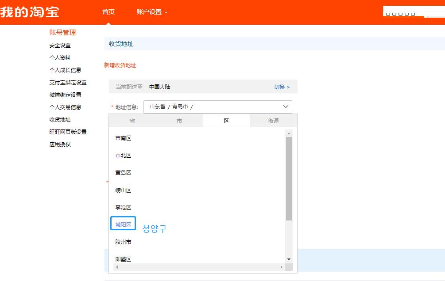Viewport: 445px width, 281px height.
Task: Open the 账户设置 dropdown menu
Action: pos(152,12)
